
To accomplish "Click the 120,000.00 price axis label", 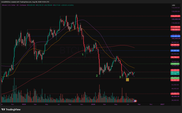I will [x=176, y=19].
